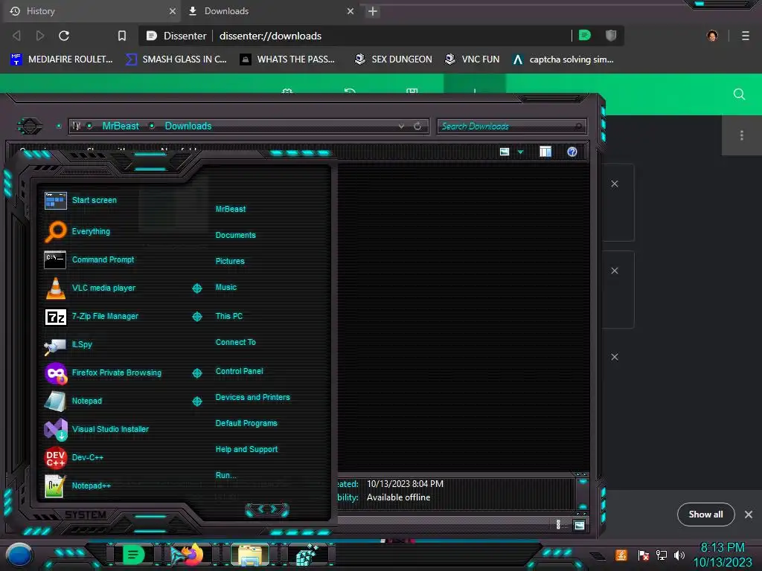Open SMASH GLASS IN C... bookmark
Image resolution: width=762 pixels, height=571 pixels.
pyautogui.click(x=176, y=59)
